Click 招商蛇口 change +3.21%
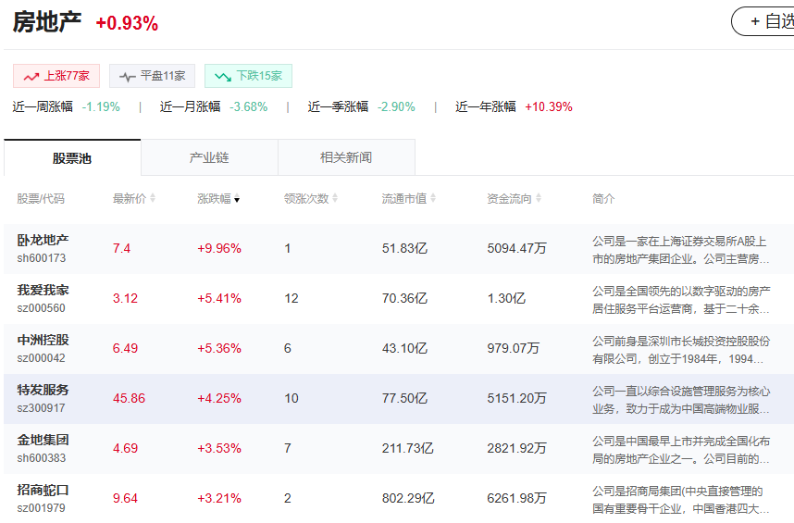794x523 pixels. [x=219, y=499]
